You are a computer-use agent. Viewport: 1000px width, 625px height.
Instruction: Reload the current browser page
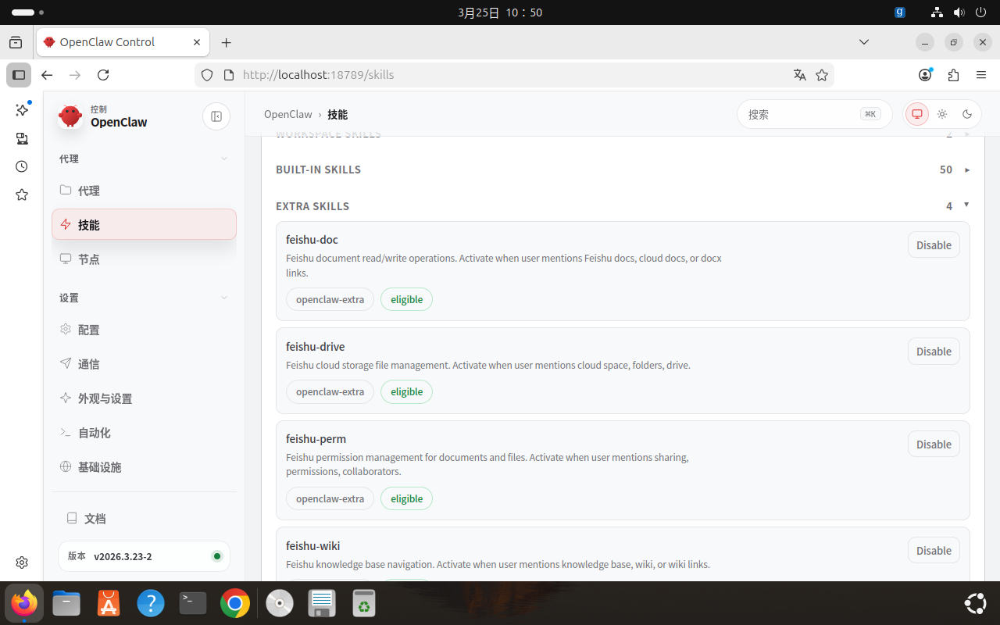tap(103, 75)
